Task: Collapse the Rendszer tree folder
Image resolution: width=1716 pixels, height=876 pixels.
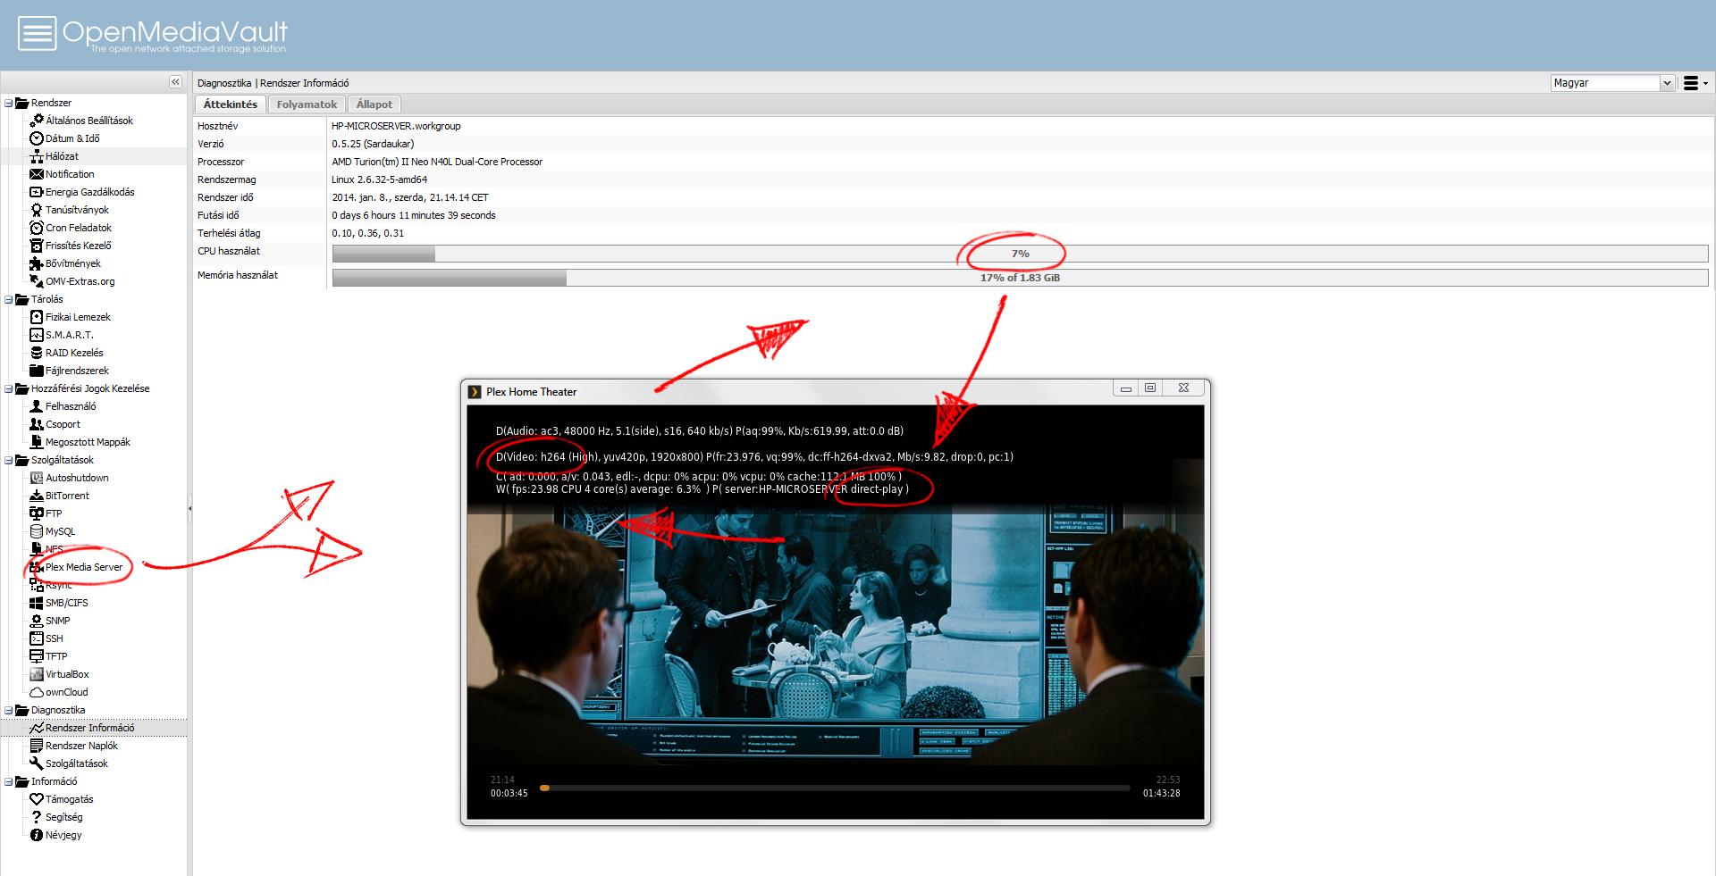Action: [8, 103]
